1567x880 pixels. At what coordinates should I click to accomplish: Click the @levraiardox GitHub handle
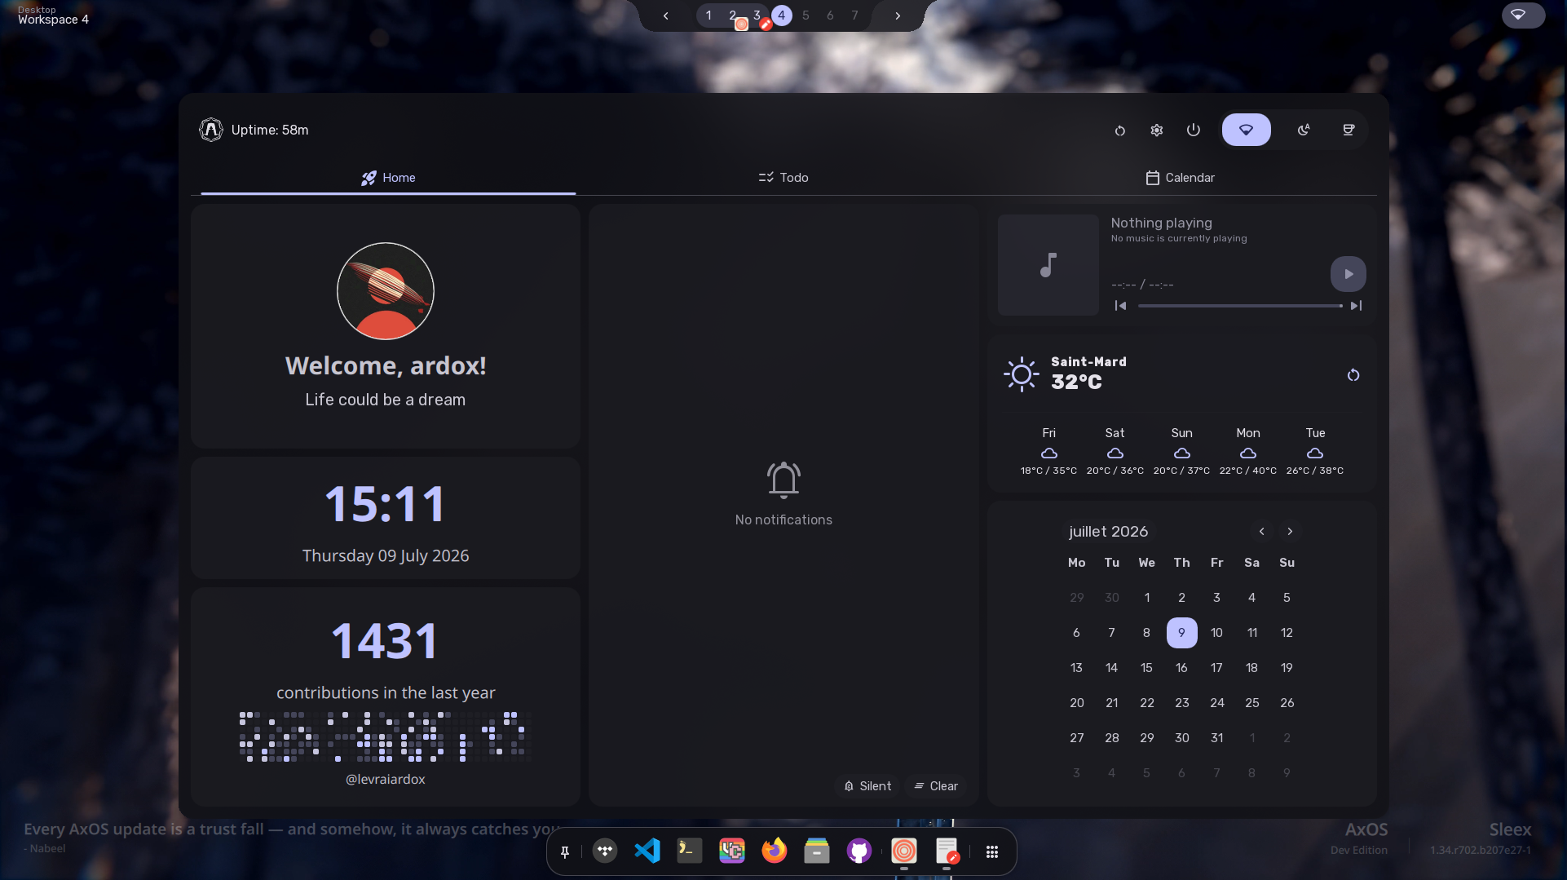tap(386, 780)
